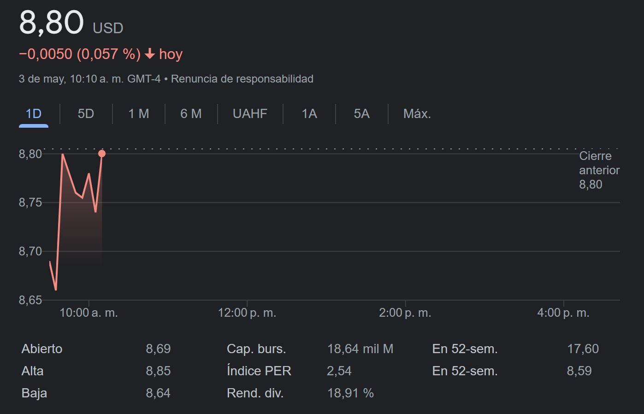Click the large 8,80 price figure

coord(51,22)
